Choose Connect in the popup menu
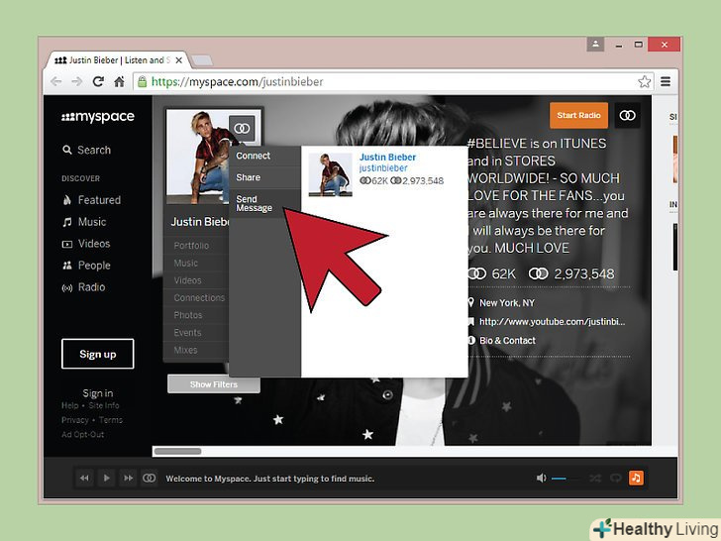The width and height of the screenshot is (721, 541). [264, 156]
